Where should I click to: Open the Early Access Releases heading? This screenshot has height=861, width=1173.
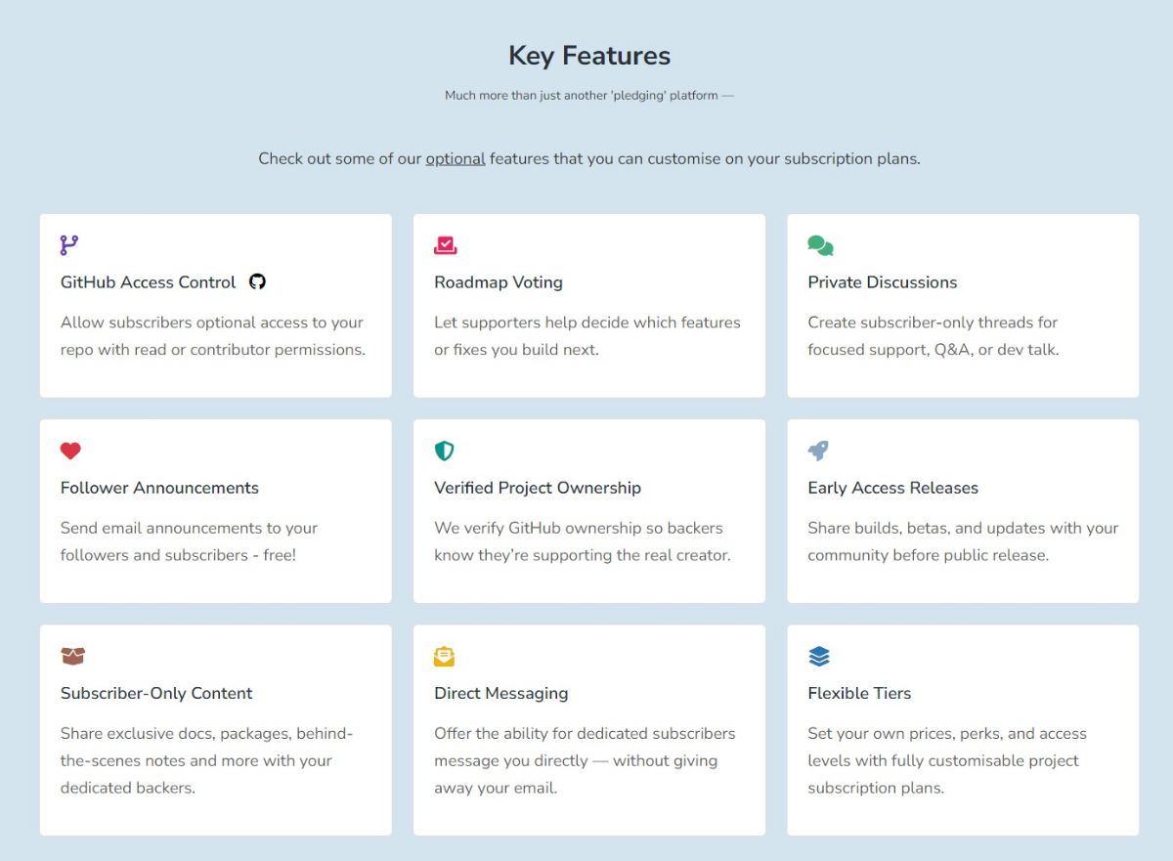tap(892, 488)
